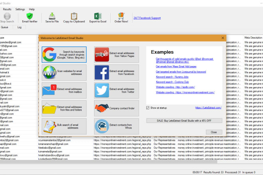The width and height of the screenshot is (263, 175).
Task: Click the Processed: 31 status text
Action: (233, 172)
